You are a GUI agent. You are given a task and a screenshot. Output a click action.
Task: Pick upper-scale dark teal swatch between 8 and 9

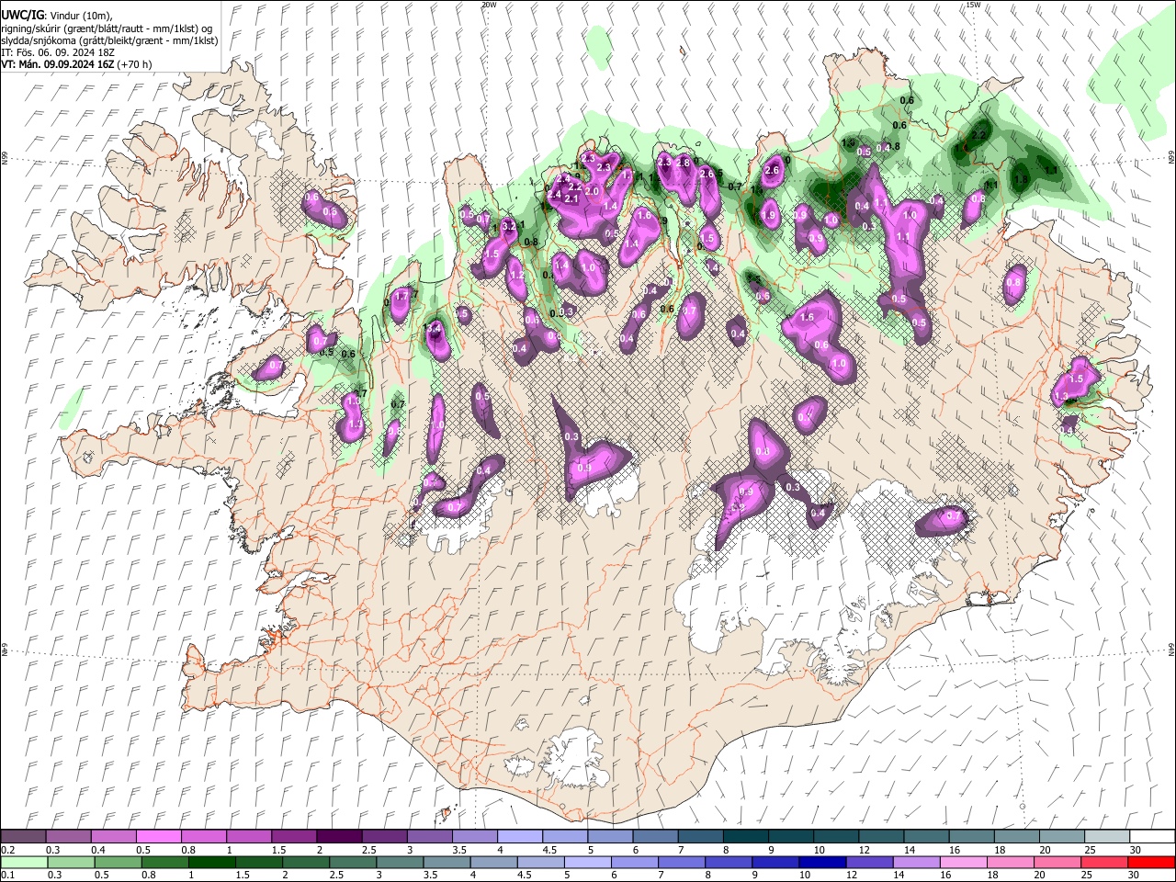click(x=745, y=837)
